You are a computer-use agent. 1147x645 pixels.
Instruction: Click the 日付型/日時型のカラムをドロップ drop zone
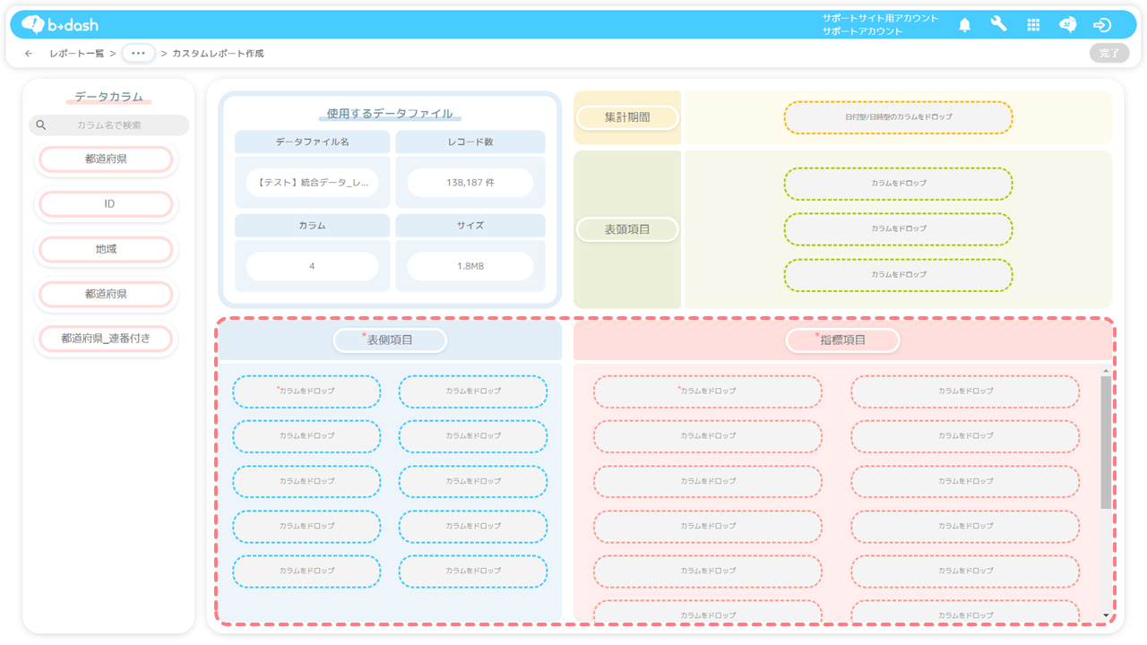tap(898, 117)
